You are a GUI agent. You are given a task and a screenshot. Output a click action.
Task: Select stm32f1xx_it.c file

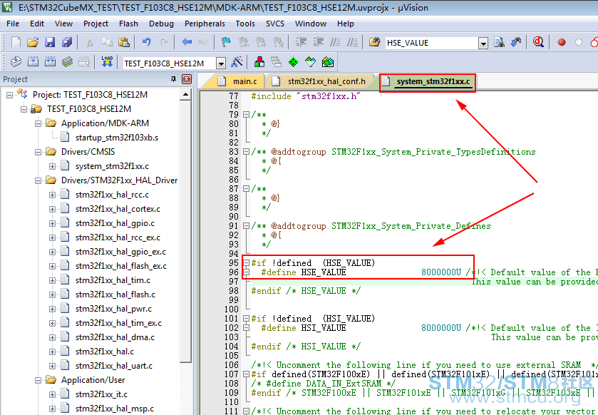[101, 394]
